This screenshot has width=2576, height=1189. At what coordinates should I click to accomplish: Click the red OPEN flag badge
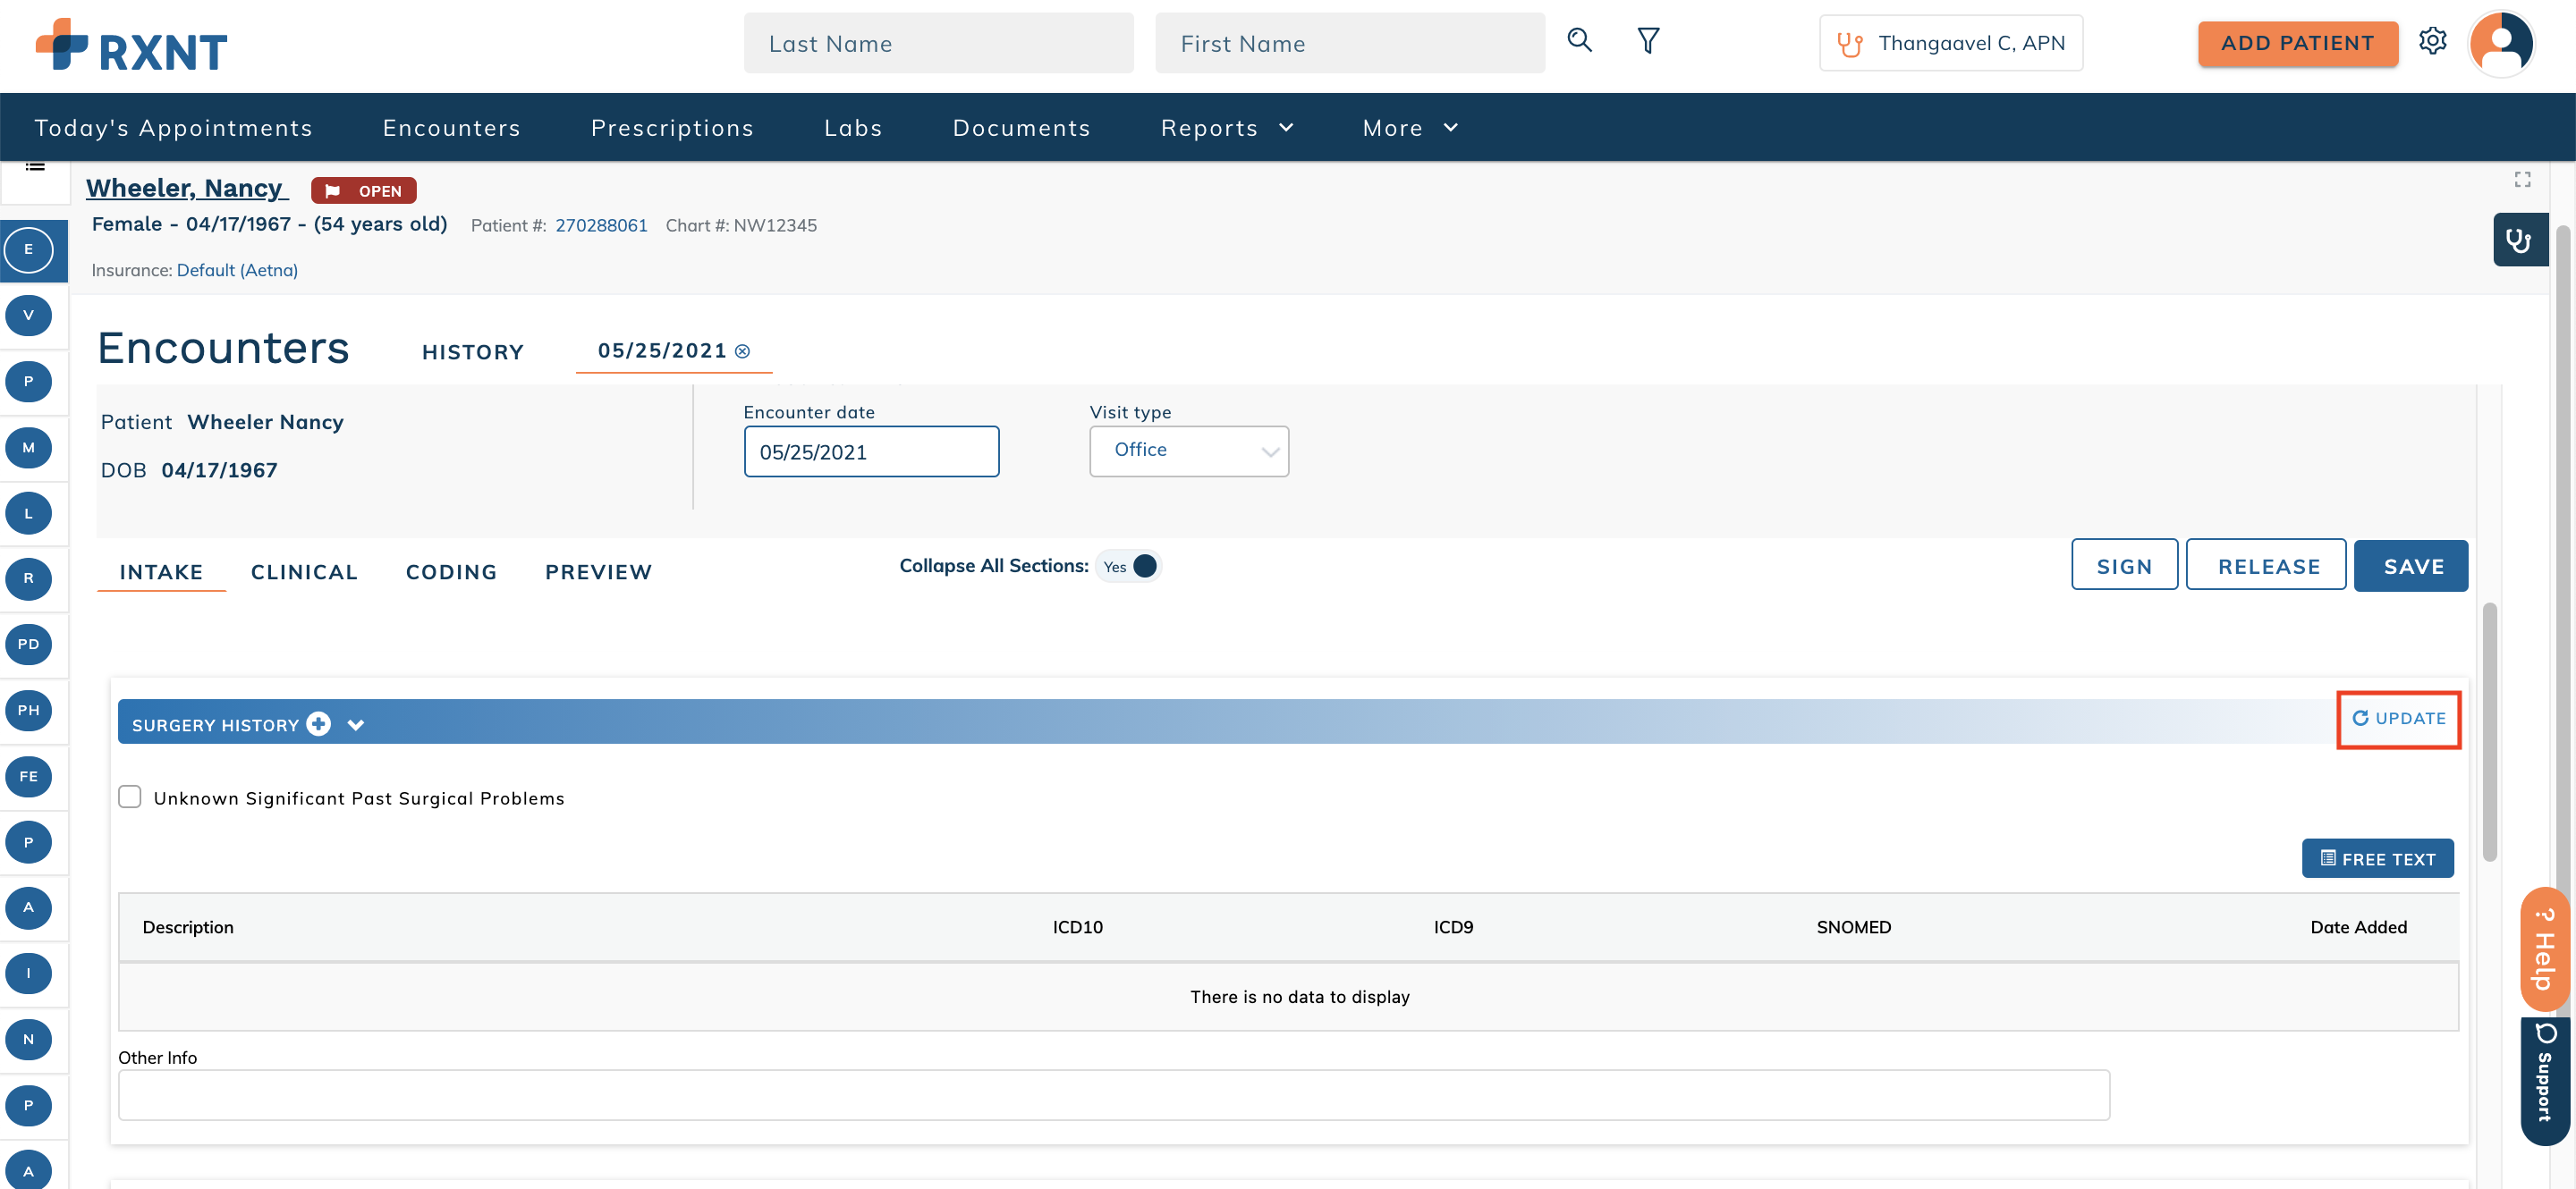[363, 190]
